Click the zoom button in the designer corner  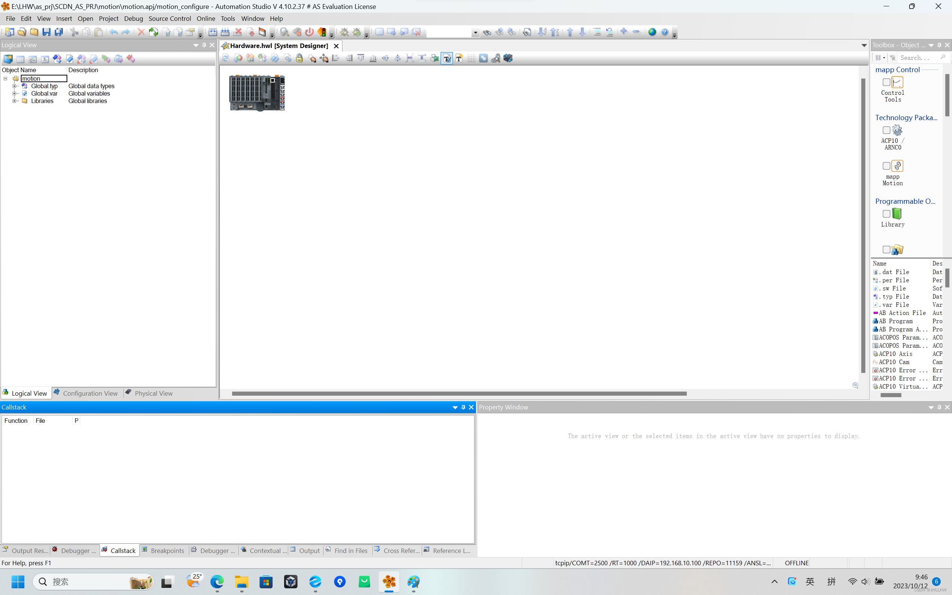[856, 386]
